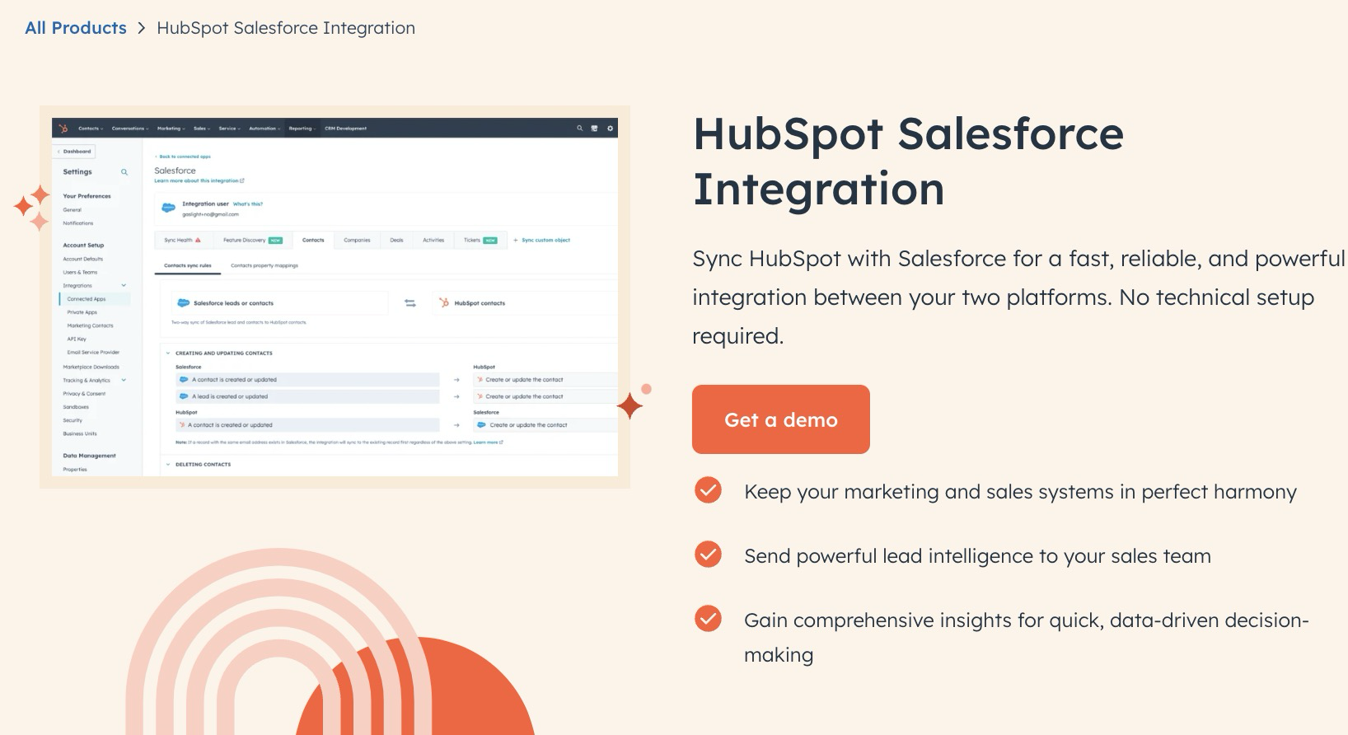Click the Salesforce cloud logo beside Integration user
Image resolution: width=1348 pixels, height=735 pixels.
168,208
